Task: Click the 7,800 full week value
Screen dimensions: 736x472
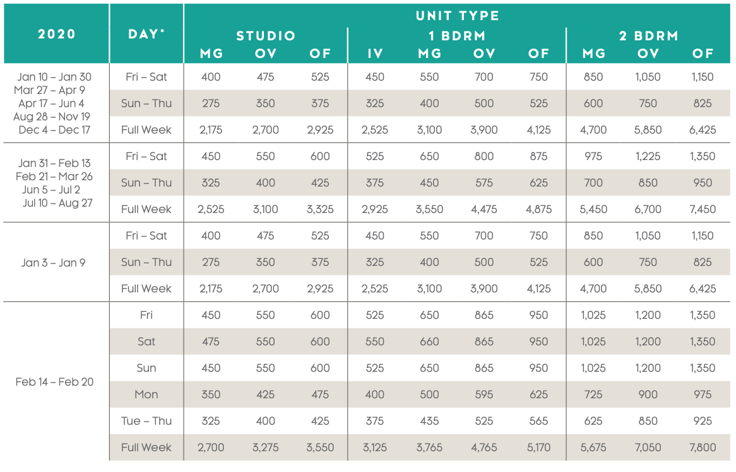Action: pyautogui.click(x=702, y=447)
